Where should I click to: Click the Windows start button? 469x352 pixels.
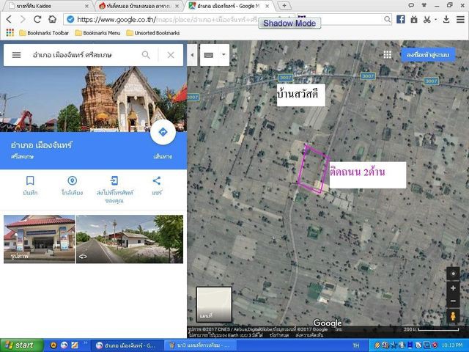pos(21,345)
